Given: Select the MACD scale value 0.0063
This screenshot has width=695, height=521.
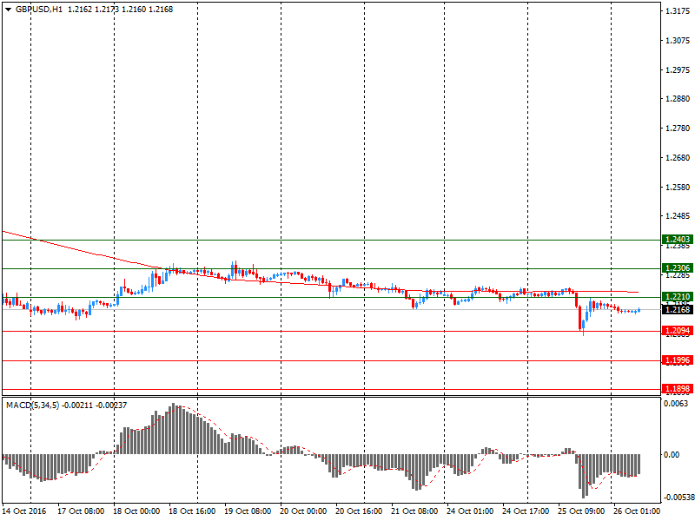Looking at the screenshot, I should tap(676, 404).
